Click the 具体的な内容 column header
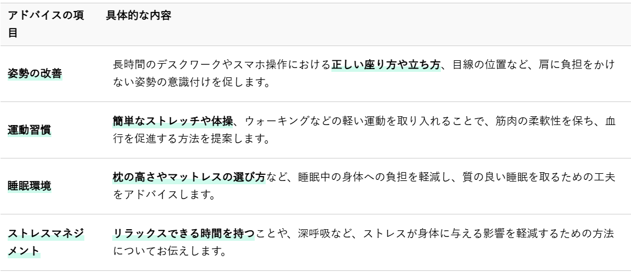Screen dimensions: 631x272 (x=139, y=16)
